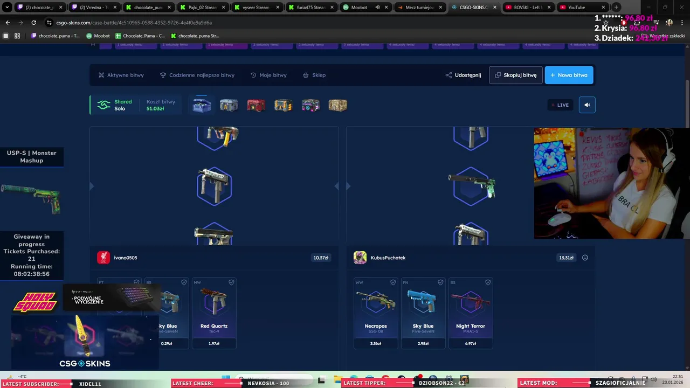Click the share icon beside Udostępnij
Viewport: 690px width, 388px height.
448,75
